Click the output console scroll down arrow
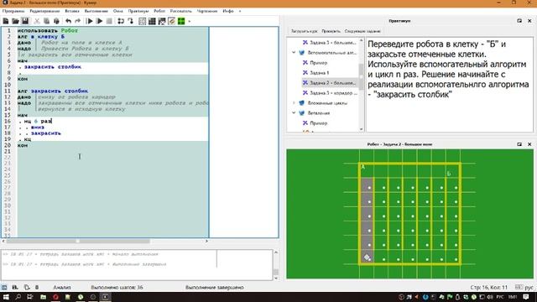Screen dimensions: 537x302 [276, 278]
